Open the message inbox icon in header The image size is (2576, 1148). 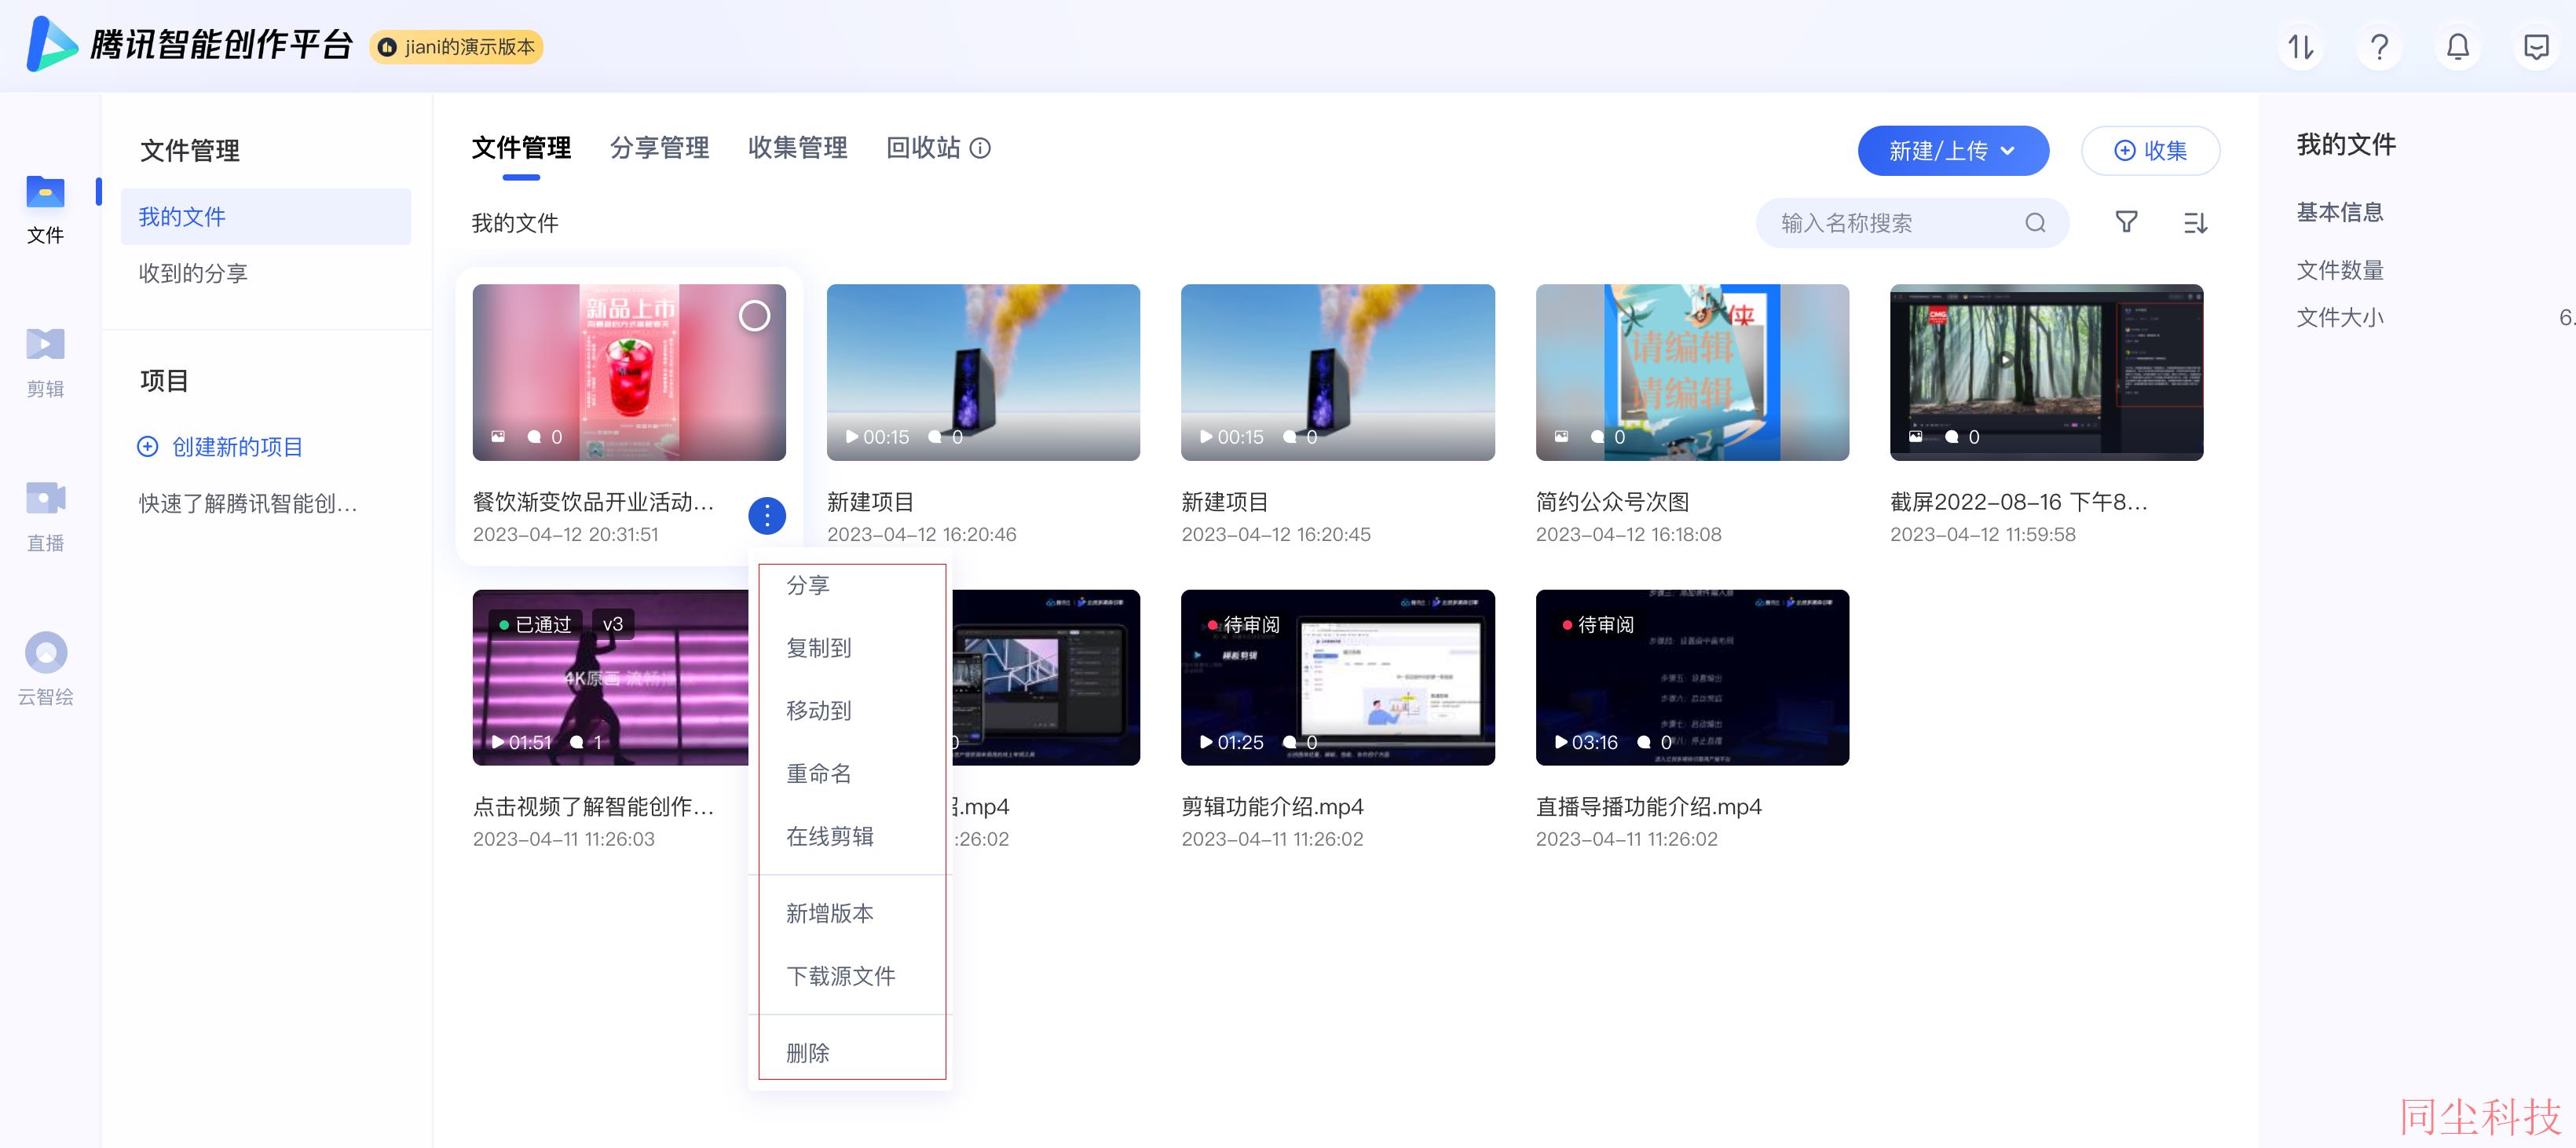click(2537, 47)
